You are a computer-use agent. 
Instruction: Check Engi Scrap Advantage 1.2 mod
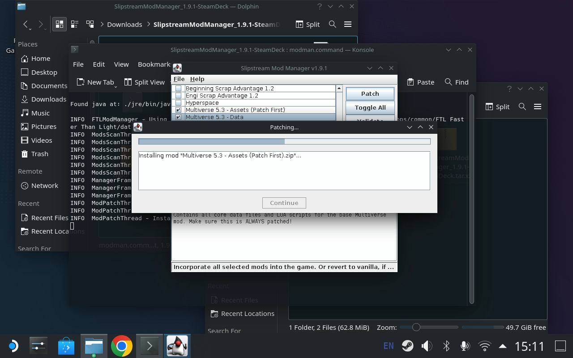point(179,95)
